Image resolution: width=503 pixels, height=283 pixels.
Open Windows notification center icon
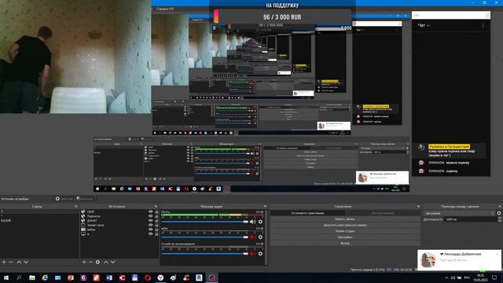click(494, 277)
